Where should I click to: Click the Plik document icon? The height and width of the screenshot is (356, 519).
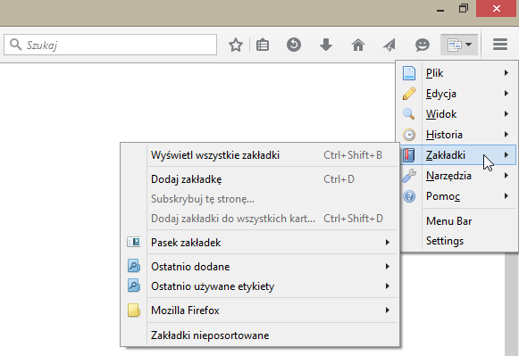point(409,73)
